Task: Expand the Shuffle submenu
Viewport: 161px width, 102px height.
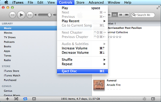Action: [82, 60]
